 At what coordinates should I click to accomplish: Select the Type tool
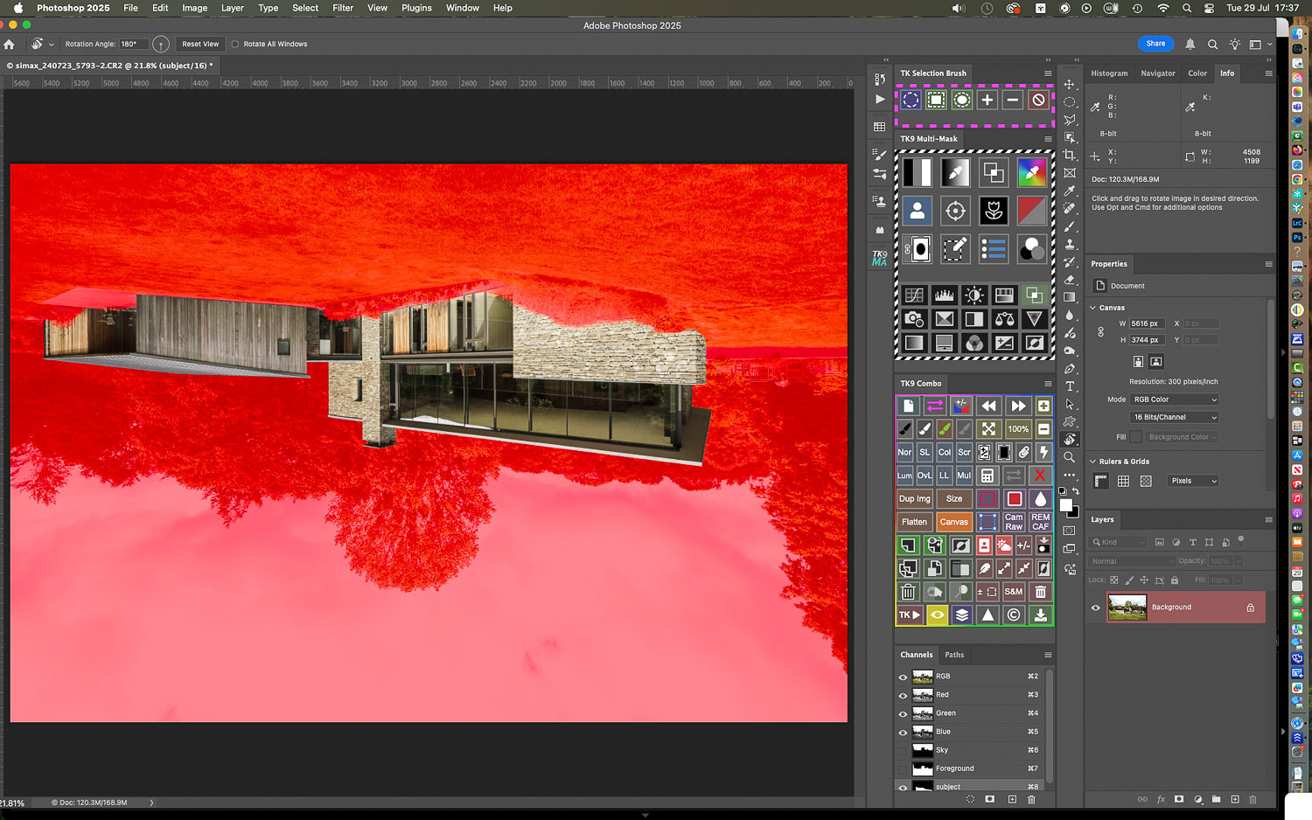pos(1070,386)
